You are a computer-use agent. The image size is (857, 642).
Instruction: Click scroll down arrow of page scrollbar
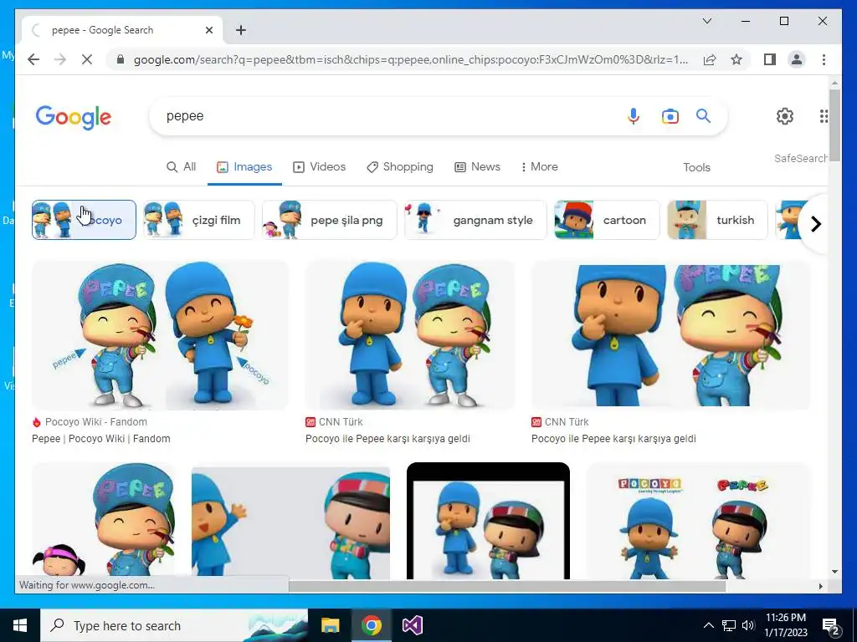pos(834,572)
